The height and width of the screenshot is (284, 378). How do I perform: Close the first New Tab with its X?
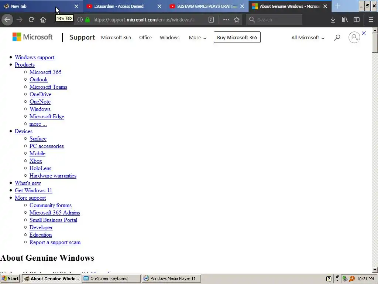(x=76, y=6)
